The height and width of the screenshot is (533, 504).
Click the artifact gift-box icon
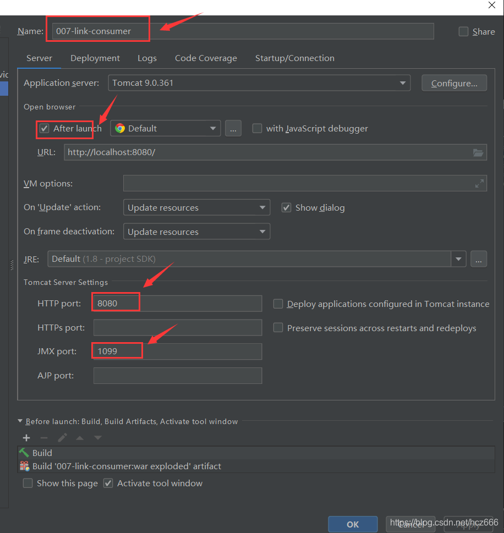pyautogui.click(x=24, y=466)
